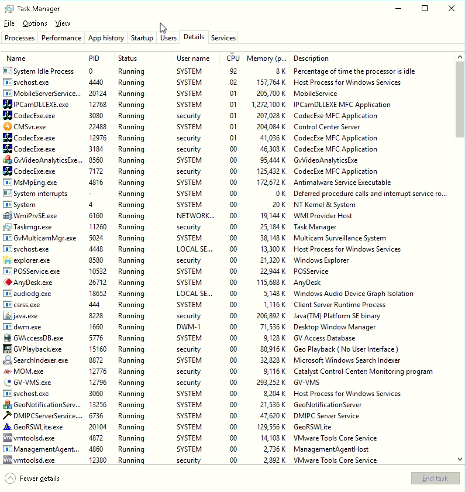Click the 'NT Kernel & System' description
Image resolution: width=465 pixels, height=492 pixels.
(325, 205)
